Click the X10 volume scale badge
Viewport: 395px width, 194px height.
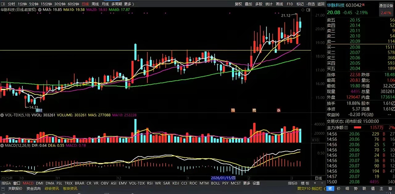(315, 140)
